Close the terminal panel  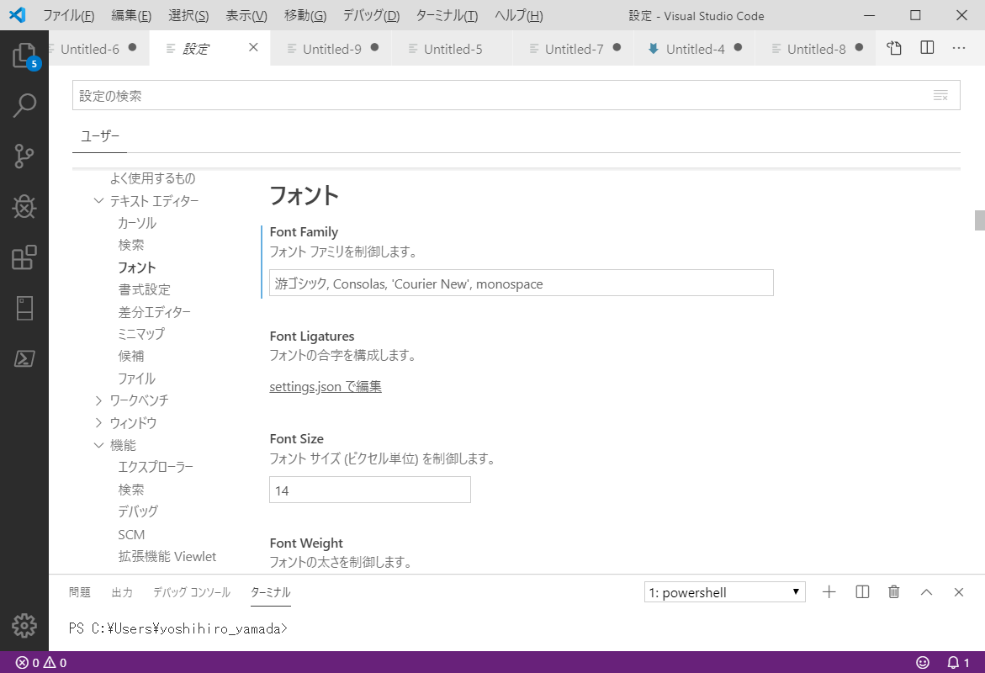click(x=959, y=592)
